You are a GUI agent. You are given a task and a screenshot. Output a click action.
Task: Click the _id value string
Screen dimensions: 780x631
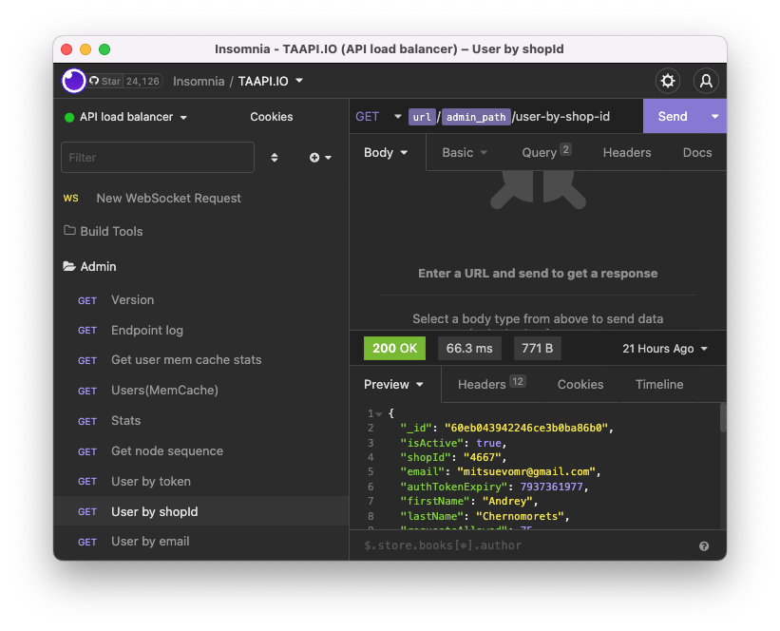click(x=526, y=428)
